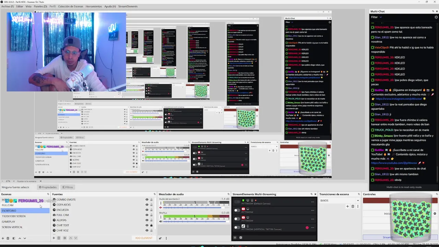Open audio mixer menu dots at panel bottom

[166, 238]
